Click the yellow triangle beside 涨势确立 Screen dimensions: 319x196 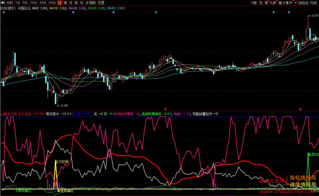pyautogui.click(x=59, y=191)
